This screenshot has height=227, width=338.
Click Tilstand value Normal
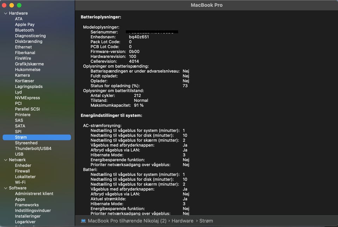141,100
